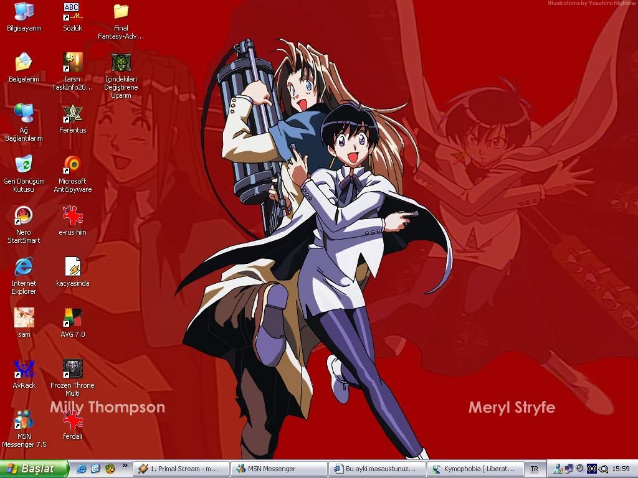Open the Bilgisayarım desktop icon
Screen dimensions: 638x478
point(24,12)
